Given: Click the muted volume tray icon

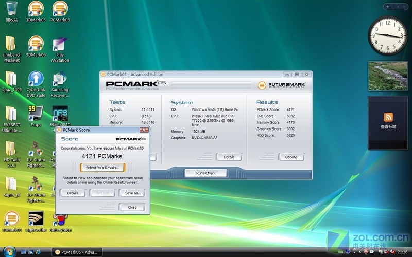Looking at the screenshot, I should coord(392,251).
